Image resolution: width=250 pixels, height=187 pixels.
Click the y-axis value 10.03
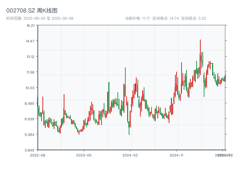point(30,88)
